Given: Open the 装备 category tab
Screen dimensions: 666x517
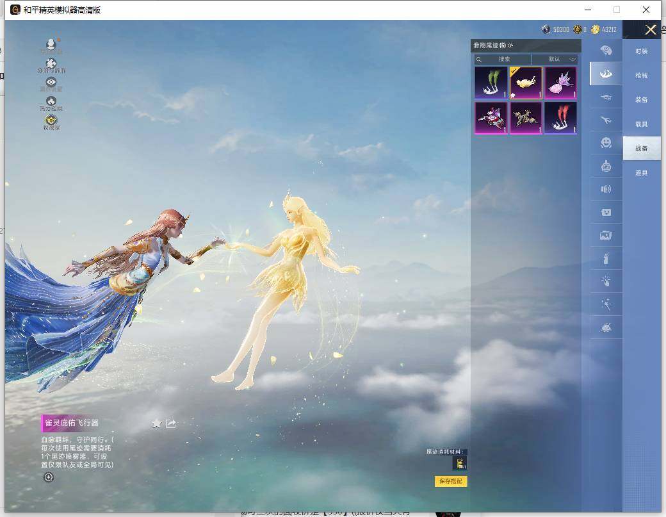Looking at the screenshot, I should 642,99.
